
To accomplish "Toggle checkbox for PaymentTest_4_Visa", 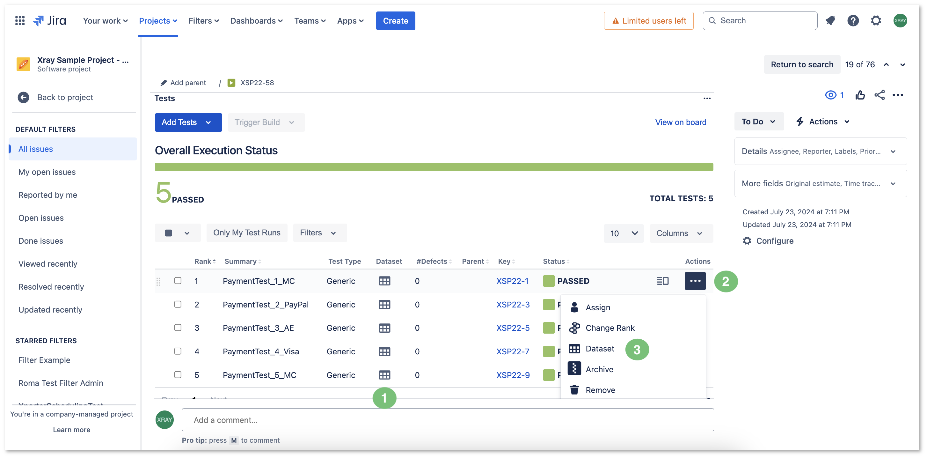I will coord(178,351).
